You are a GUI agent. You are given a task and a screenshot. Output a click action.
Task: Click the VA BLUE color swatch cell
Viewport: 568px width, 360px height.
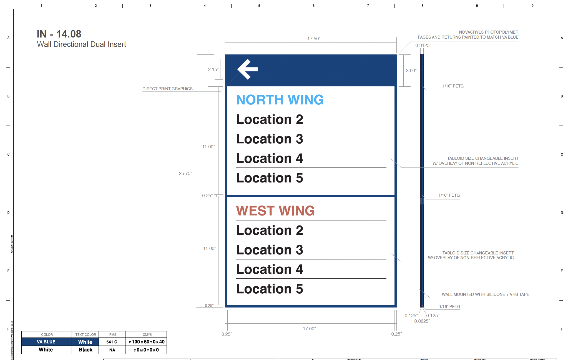pyautogui.click(x=46, y=342)
